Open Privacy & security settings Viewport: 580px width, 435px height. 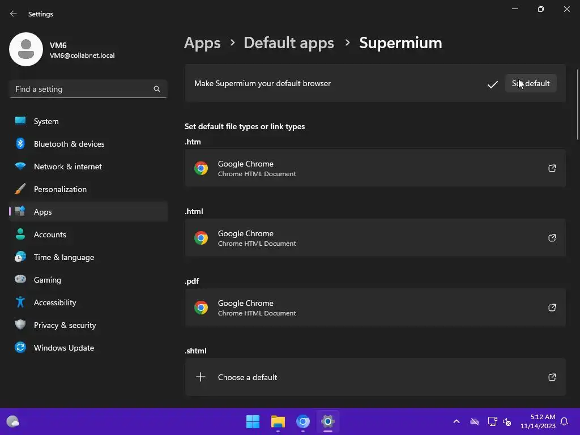click(88, 325)
